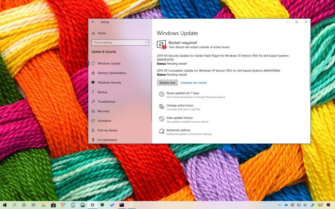The height and width of the screenshot is (209, 335).
Task: Open the Command Prompt taskbar icon
Action: pos(122,205)
